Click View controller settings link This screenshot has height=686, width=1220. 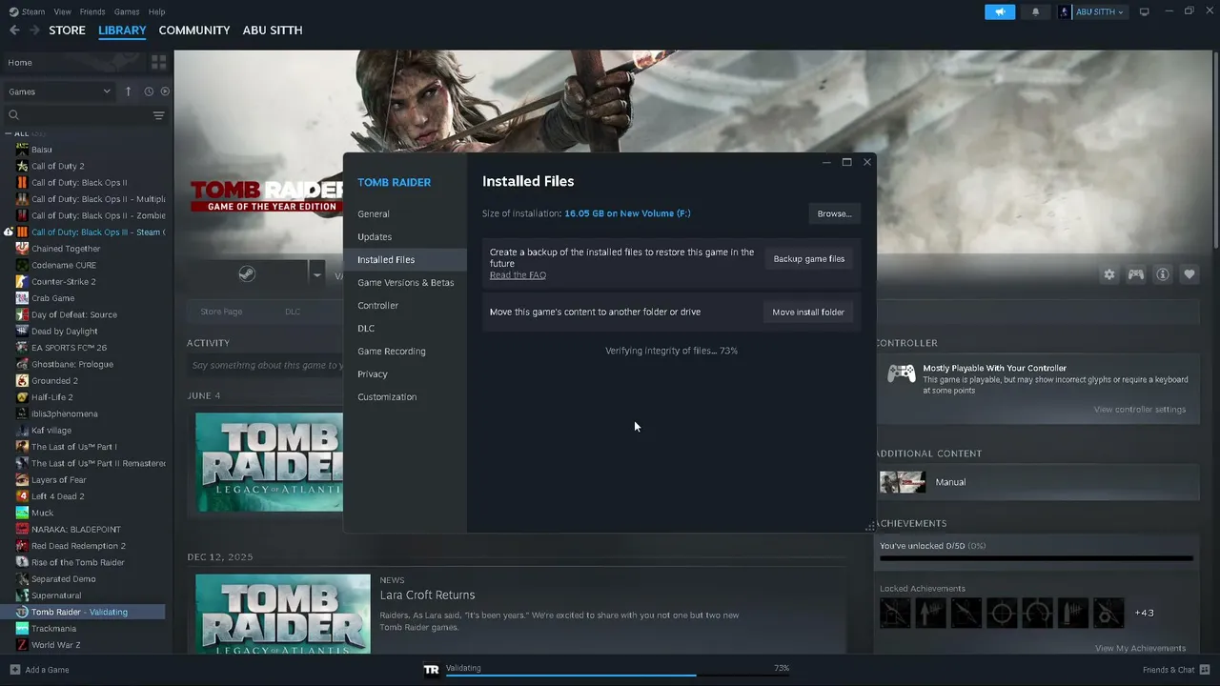coord(1140,410)
